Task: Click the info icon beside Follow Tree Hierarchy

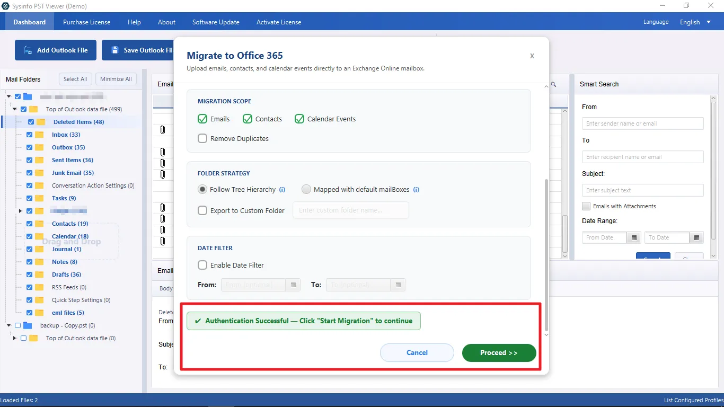Action: [282, 189]
